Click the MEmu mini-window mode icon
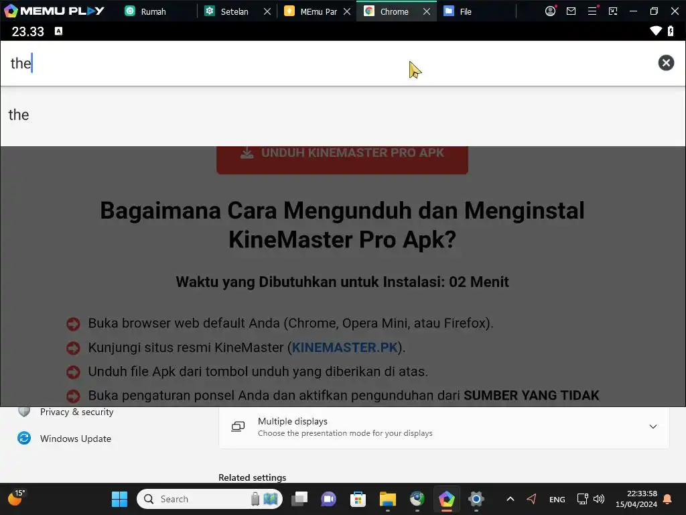The width and height of the screenshot is (686, 515). (x=613, y=11)
